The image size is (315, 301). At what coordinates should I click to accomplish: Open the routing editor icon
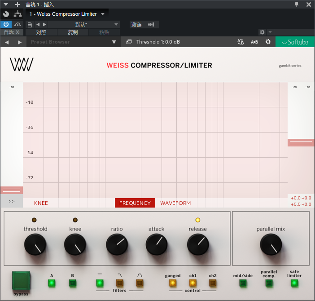(x=17, y=14)
